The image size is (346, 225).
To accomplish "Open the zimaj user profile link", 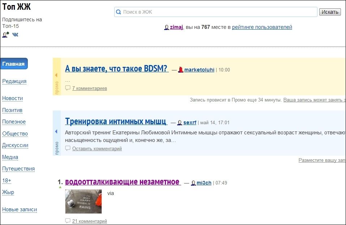I will [x=176, y=27].
